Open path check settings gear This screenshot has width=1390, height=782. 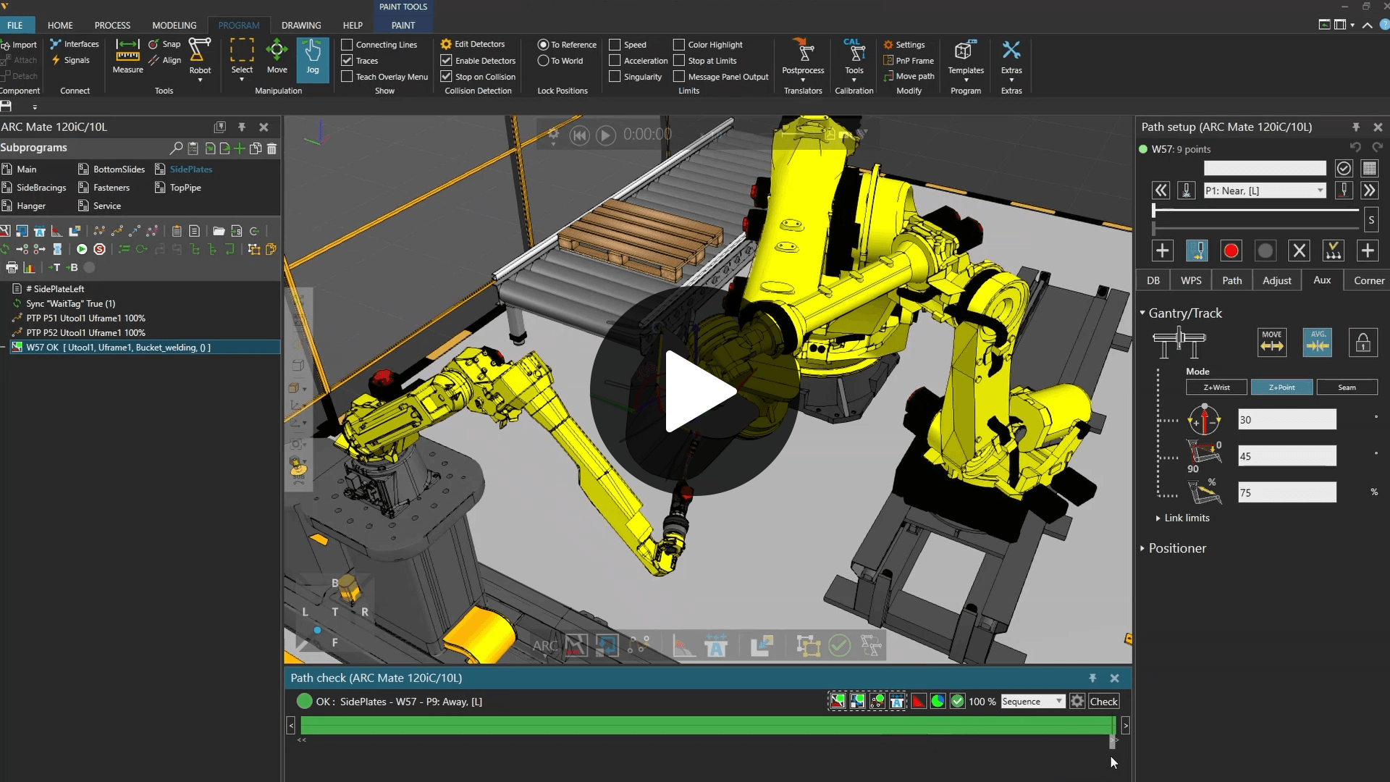pyautogui.click(x=1077, y=701)
